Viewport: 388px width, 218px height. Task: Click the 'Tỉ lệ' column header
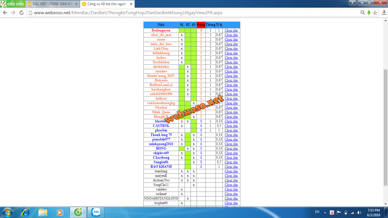pos(219,25)
